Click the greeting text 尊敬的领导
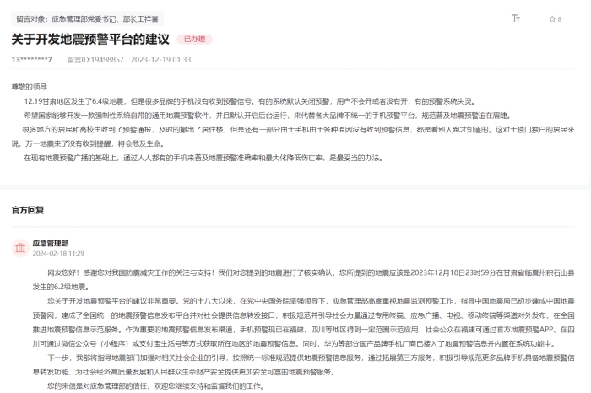Image resolution: width=591 pixels, height=393 pixels. click(x=29, y=86)
